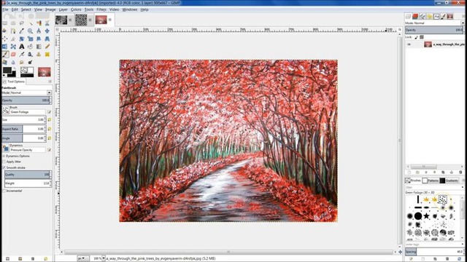This screenshot has width=467, height=262.
Task: Select the Rotate tool
Action: [22, 39]
